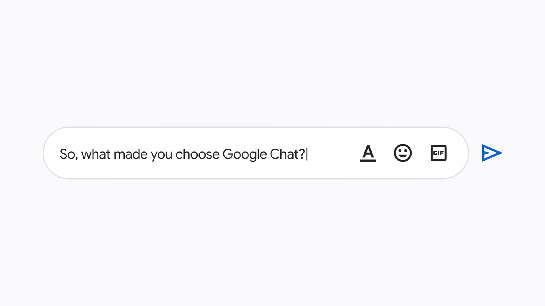Screen dimensions: 545x306
Task: Place cursor on the word "Google"
Action: pos(244,154)
